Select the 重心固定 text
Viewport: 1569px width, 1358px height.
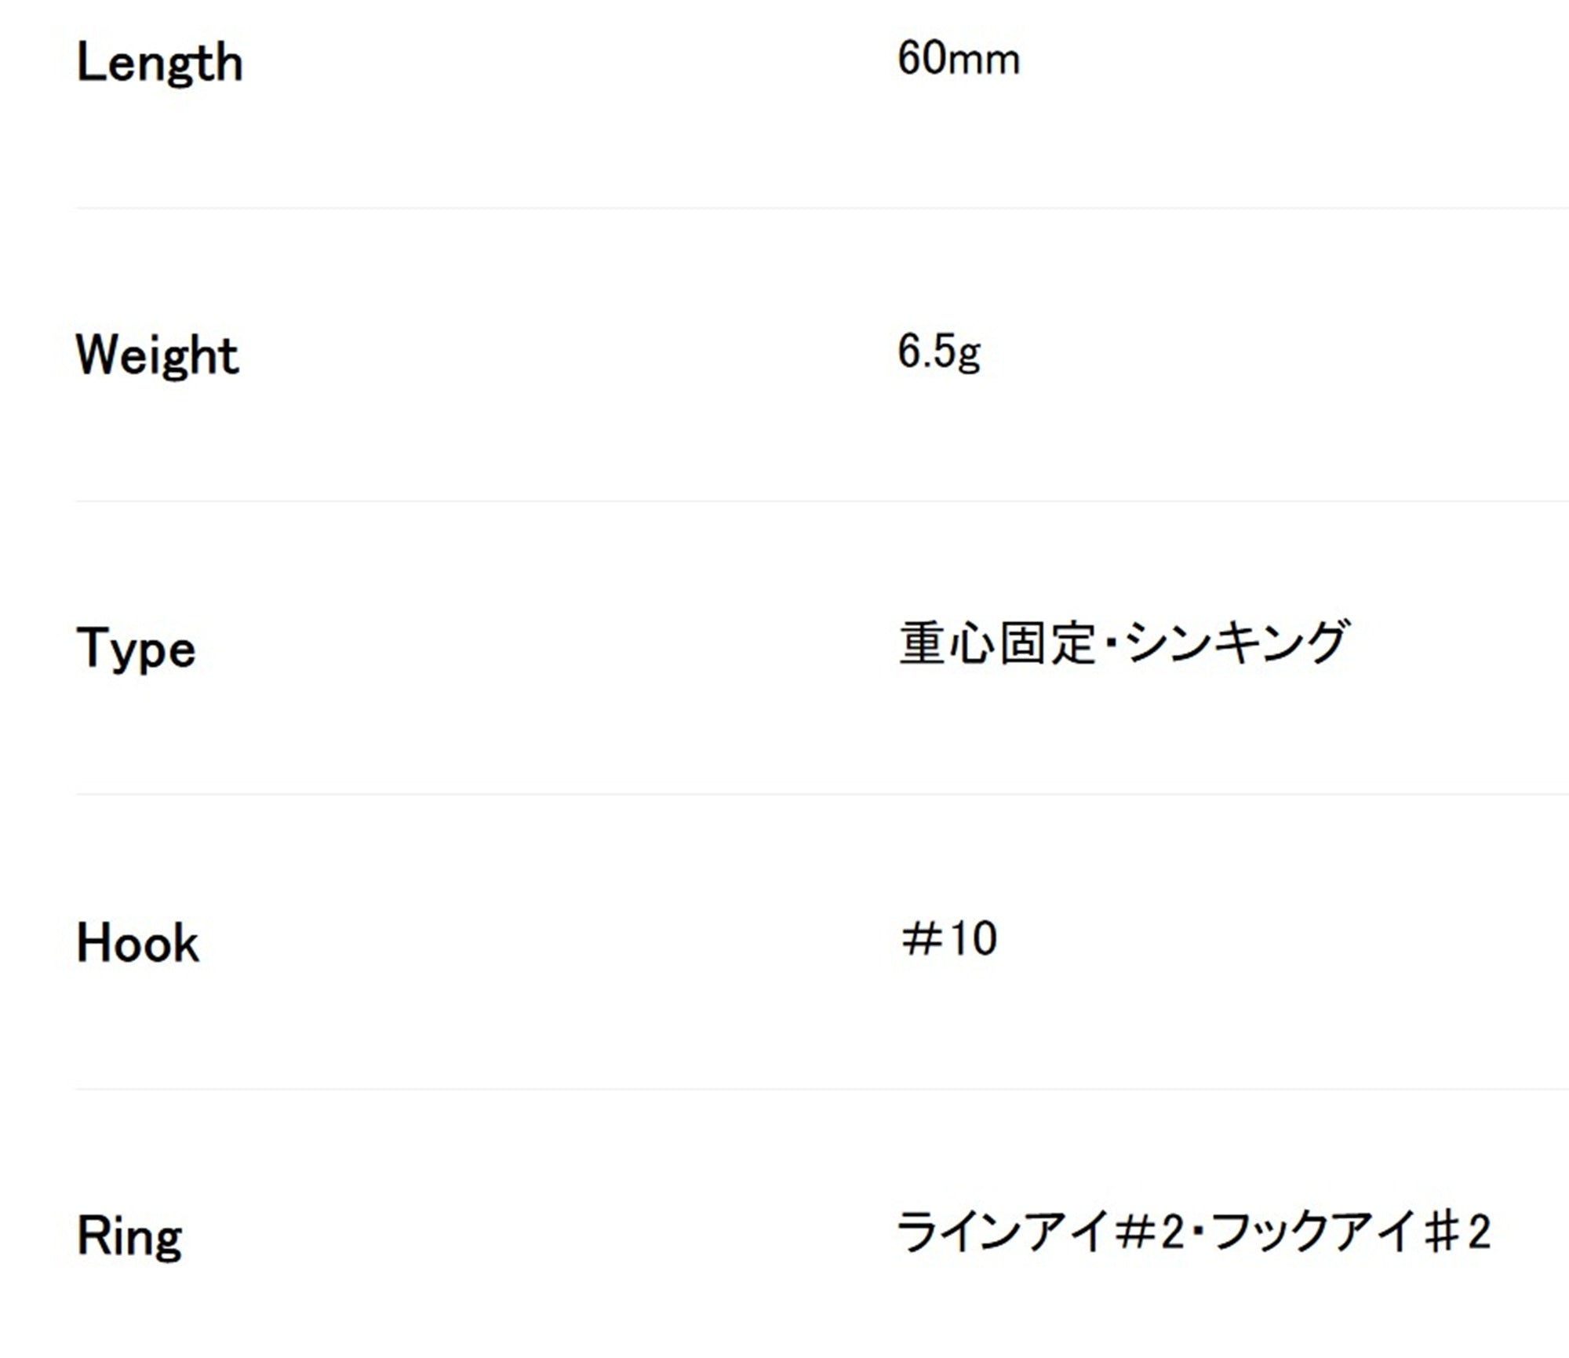[x=997, y=643]
